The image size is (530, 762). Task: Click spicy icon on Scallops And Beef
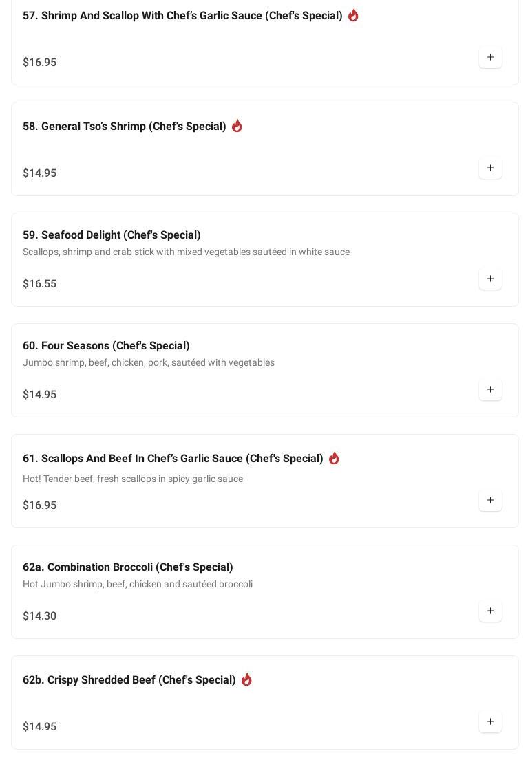(x=334, y=458)
